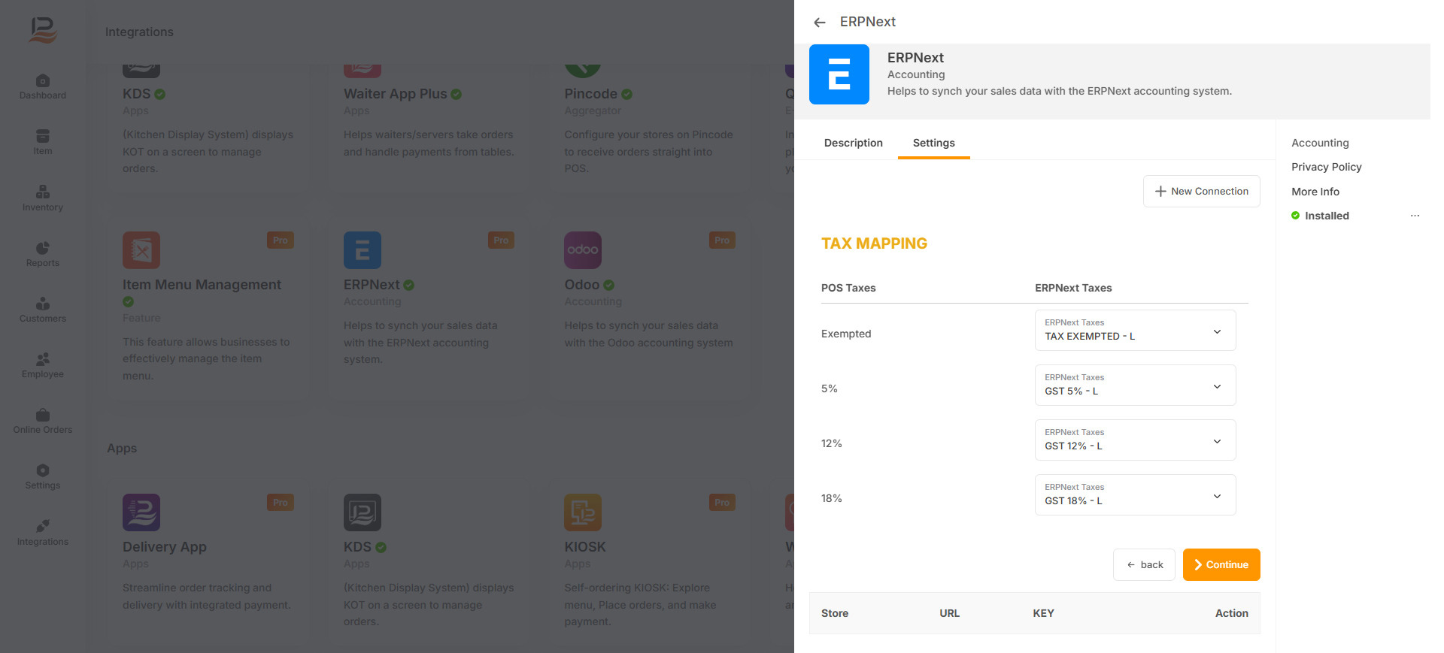Open Reports from the sidebar

(43, 254)
